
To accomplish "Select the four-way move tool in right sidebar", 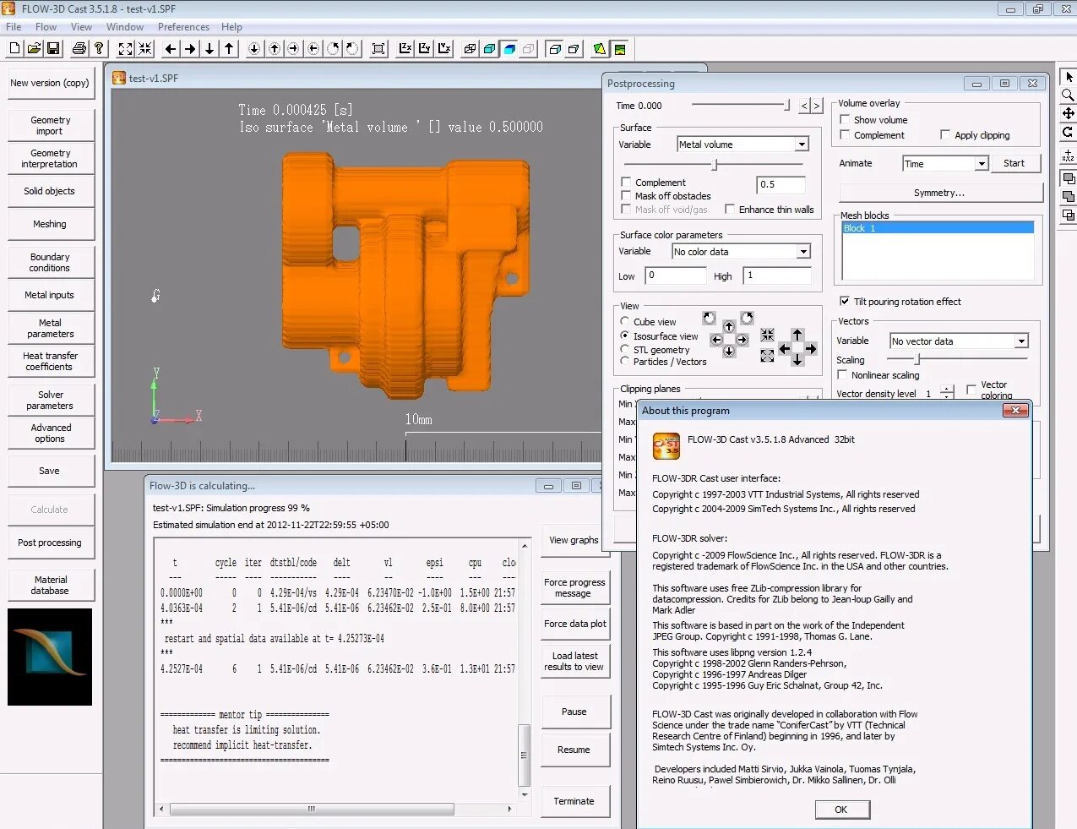I will tap(1068, 113).
